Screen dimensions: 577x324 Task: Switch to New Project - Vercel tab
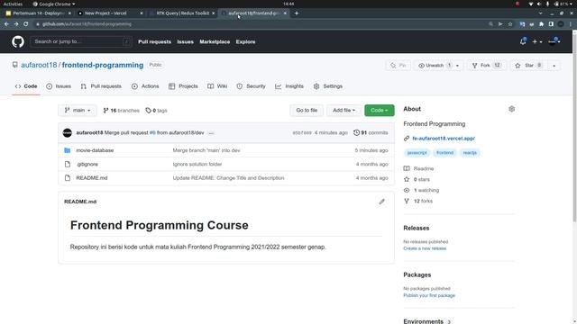[x=109, y=13]
